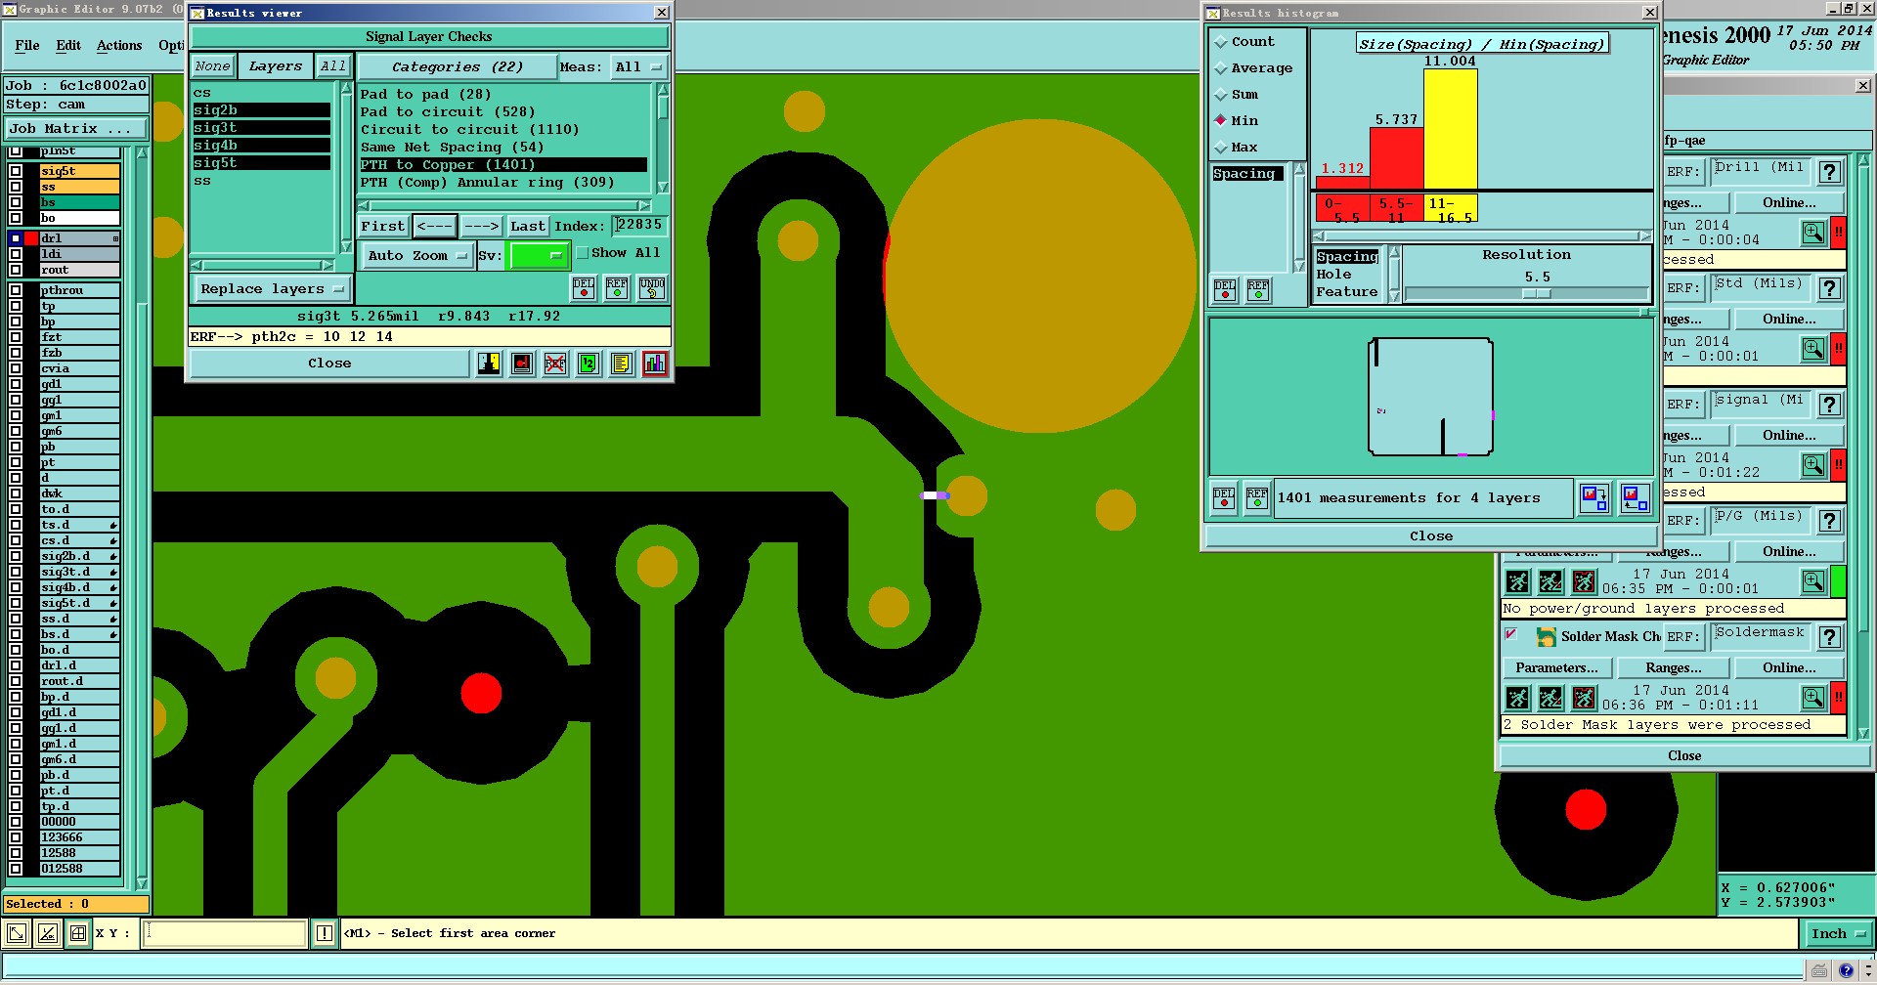Click second histogram import icon with left arrow

pos(1635,498)
